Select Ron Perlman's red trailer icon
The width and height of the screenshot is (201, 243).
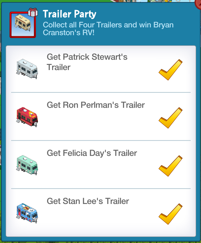point(27,117)
